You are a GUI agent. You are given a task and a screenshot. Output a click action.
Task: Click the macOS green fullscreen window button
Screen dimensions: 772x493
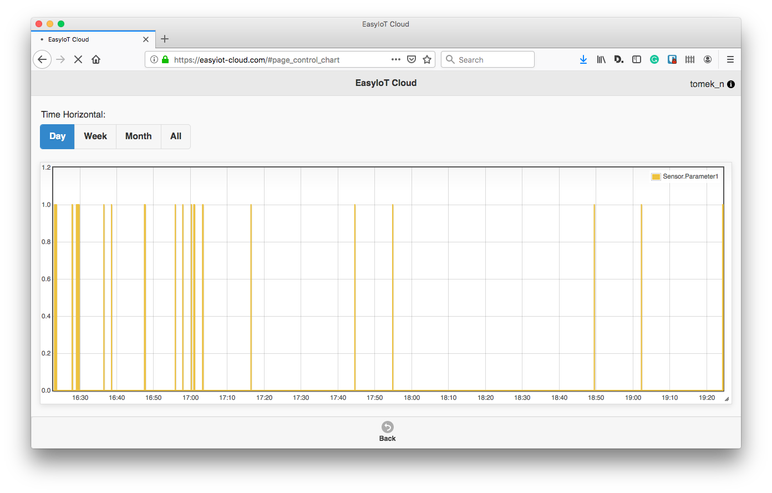61,24
